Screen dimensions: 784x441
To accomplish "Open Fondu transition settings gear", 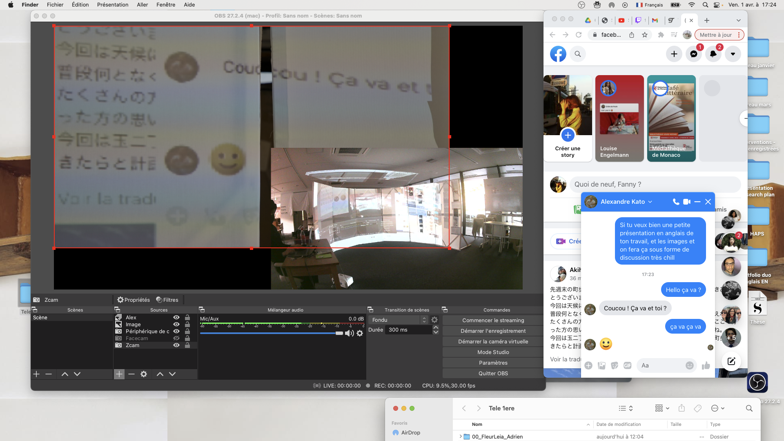I will (x=434, y=320).
